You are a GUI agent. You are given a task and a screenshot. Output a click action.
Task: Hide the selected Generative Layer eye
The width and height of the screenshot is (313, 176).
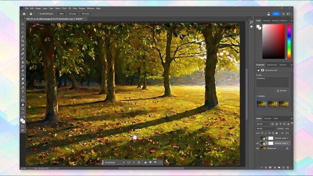[257, 143]
